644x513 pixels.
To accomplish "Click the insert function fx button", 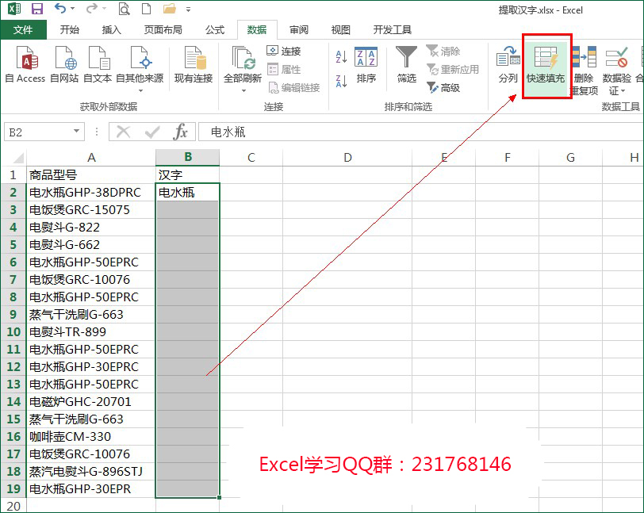I will point(181,132).
